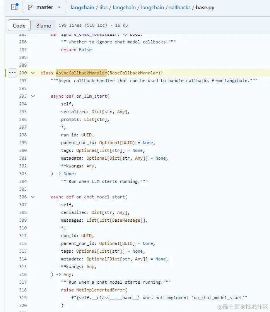Viewport: 270px width, 312px height.
Task: Select line number 300
Action: point(23,150)
